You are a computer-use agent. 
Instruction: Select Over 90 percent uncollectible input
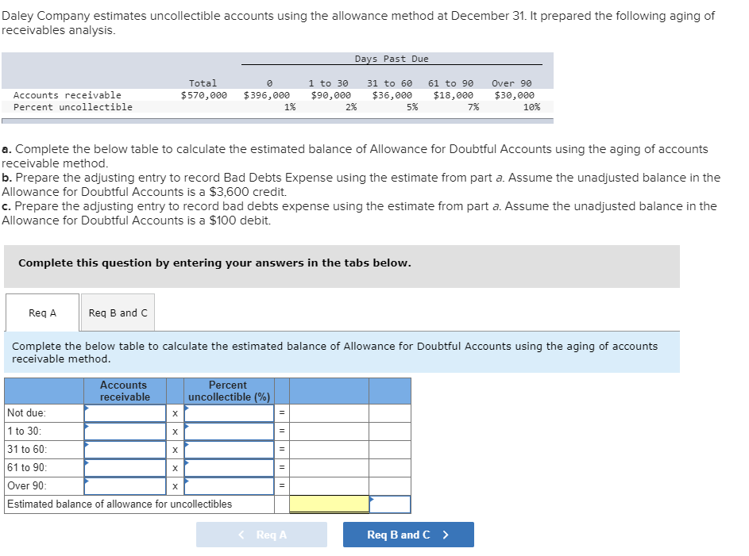click(x=230, y=486)
